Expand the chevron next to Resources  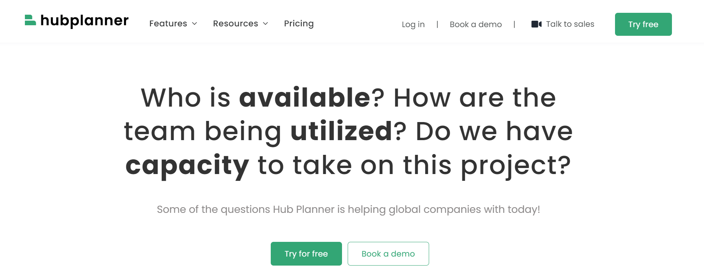click(x=265, y=24)
